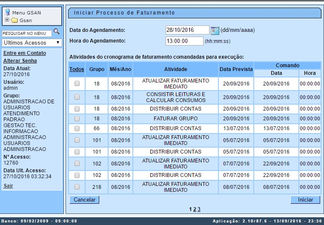Click the Menu GSAN root label
Screen dimensions: 324x225
(x=26, y=13)
